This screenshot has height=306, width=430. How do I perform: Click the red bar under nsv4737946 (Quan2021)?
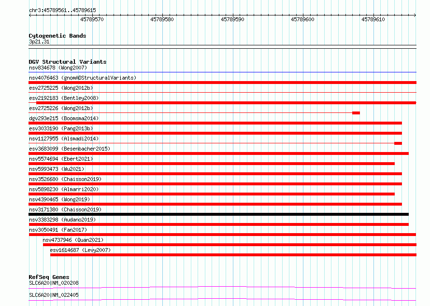[x=229, y=245]
